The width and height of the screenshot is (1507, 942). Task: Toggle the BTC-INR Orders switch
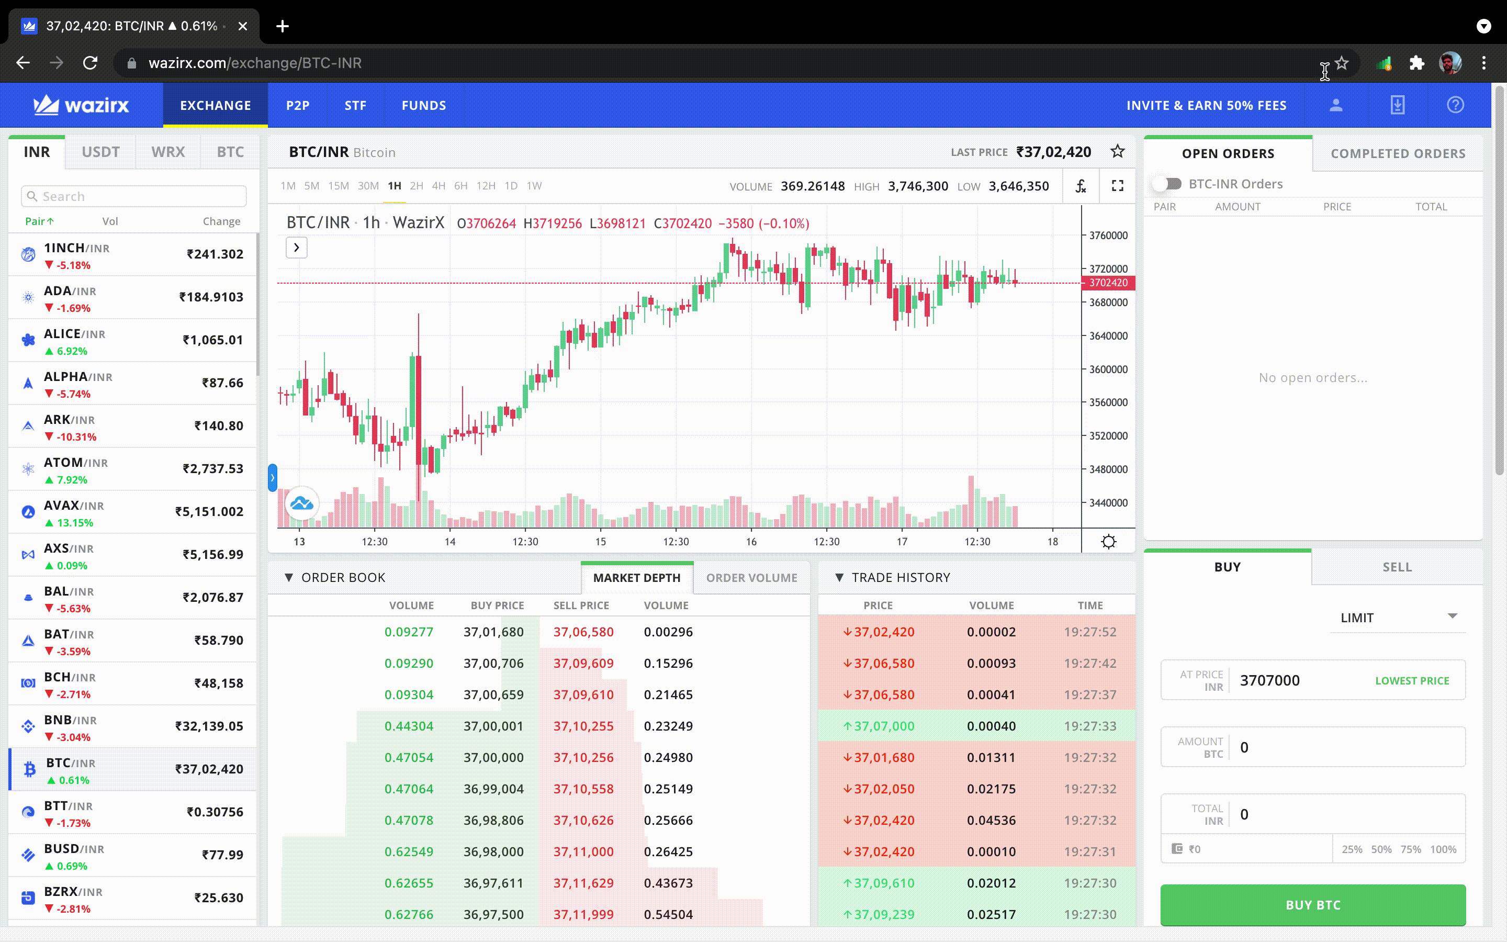click(x=1166, y=184)
